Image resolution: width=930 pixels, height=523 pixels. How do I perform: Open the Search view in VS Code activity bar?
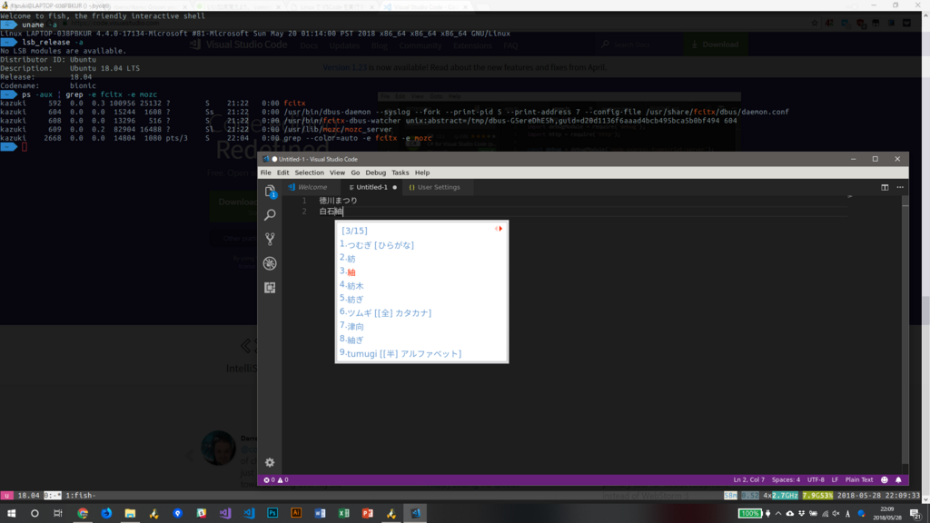270,214
